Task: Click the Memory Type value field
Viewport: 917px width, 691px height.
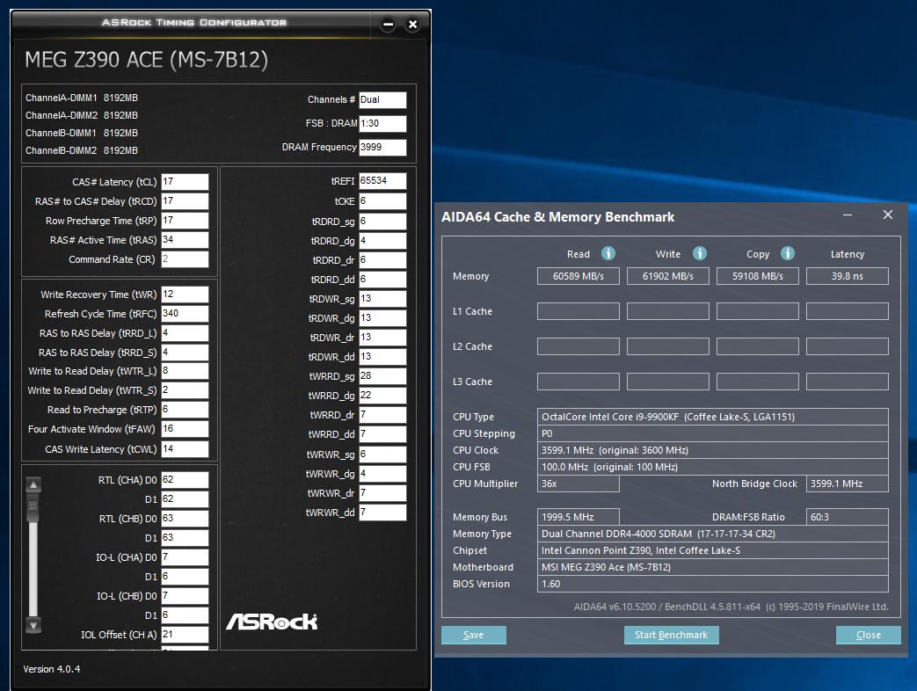Action: tap(713, 534)
